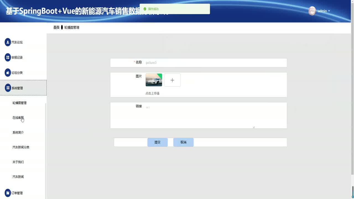Select 系统简介 submenu item

(18, 132)
